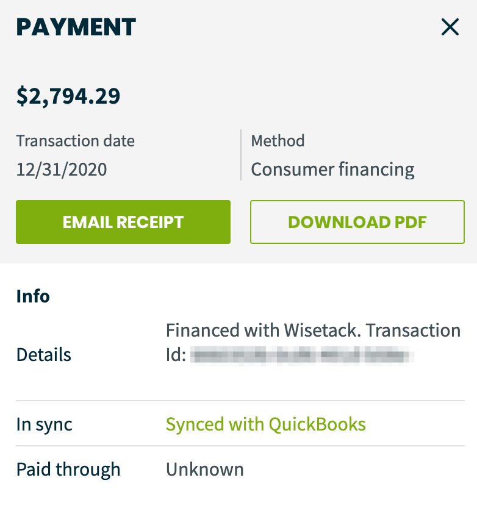The height and width of the screenshot is (522, 477).
Task: Select the $2,794.29 payment amount
Action: [x=68, y=96]
